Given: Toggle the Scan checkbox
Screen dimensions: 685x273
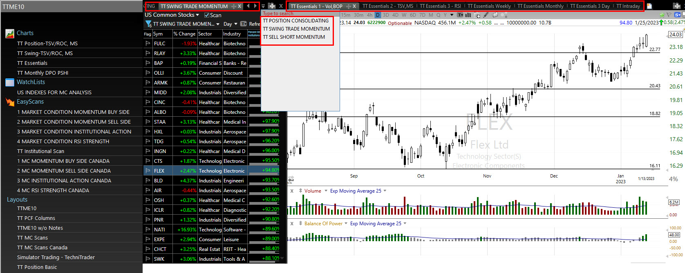Looking at the screenshot, I should point(207,15).
